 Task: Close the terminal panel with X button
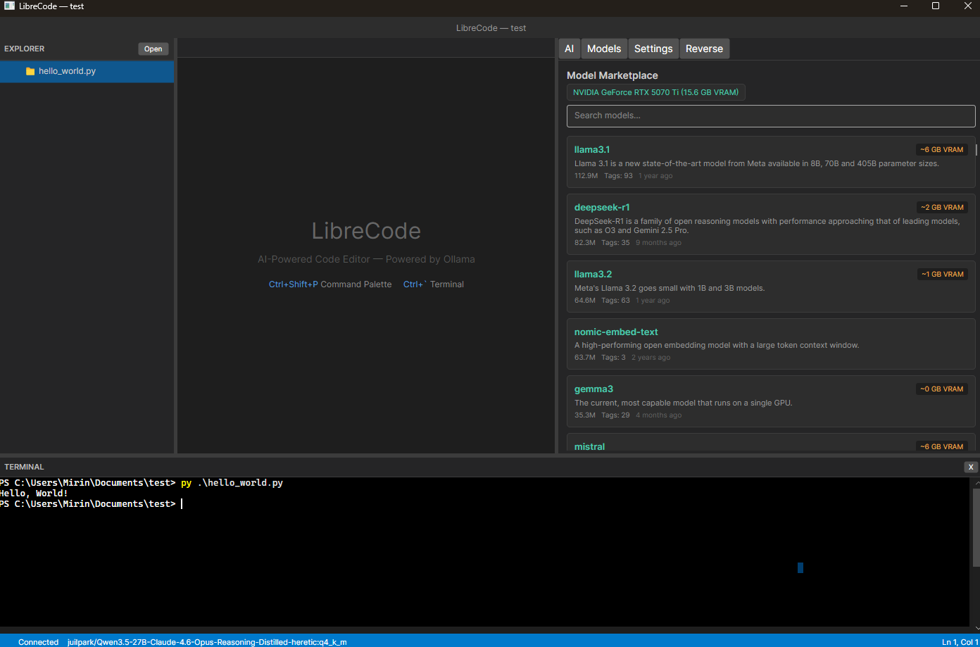pyautogui.click(x=971, y=467)
